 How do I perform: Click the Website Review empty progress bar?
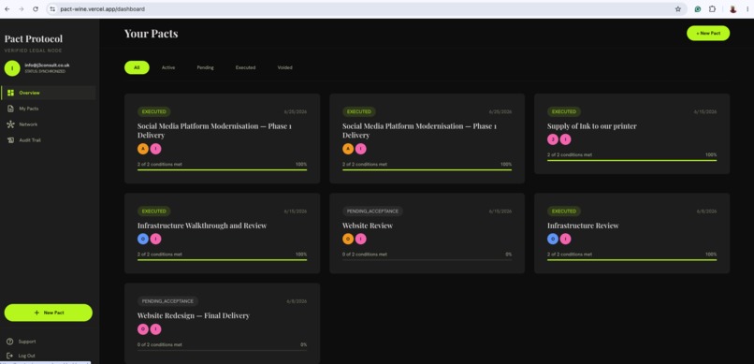click(x=427, y=259)
